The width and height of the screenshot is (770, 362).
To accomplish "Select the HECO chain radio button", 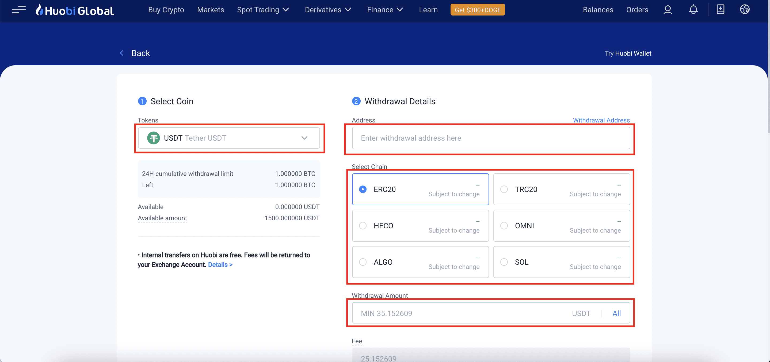I will 363,225.
